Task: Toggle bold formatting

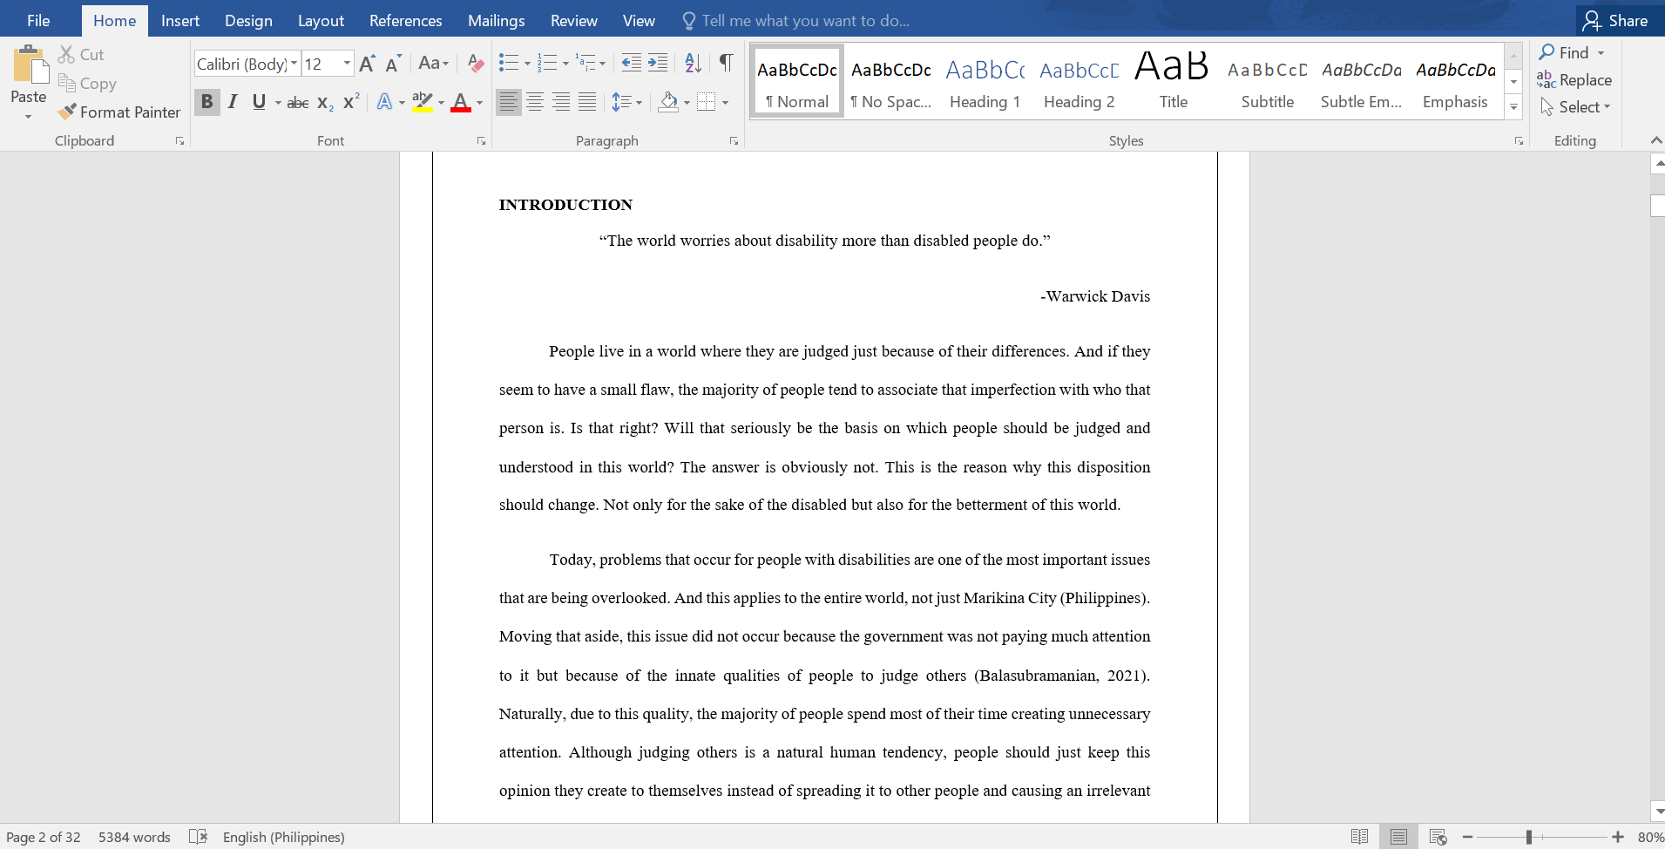Action: pos(206,102)
